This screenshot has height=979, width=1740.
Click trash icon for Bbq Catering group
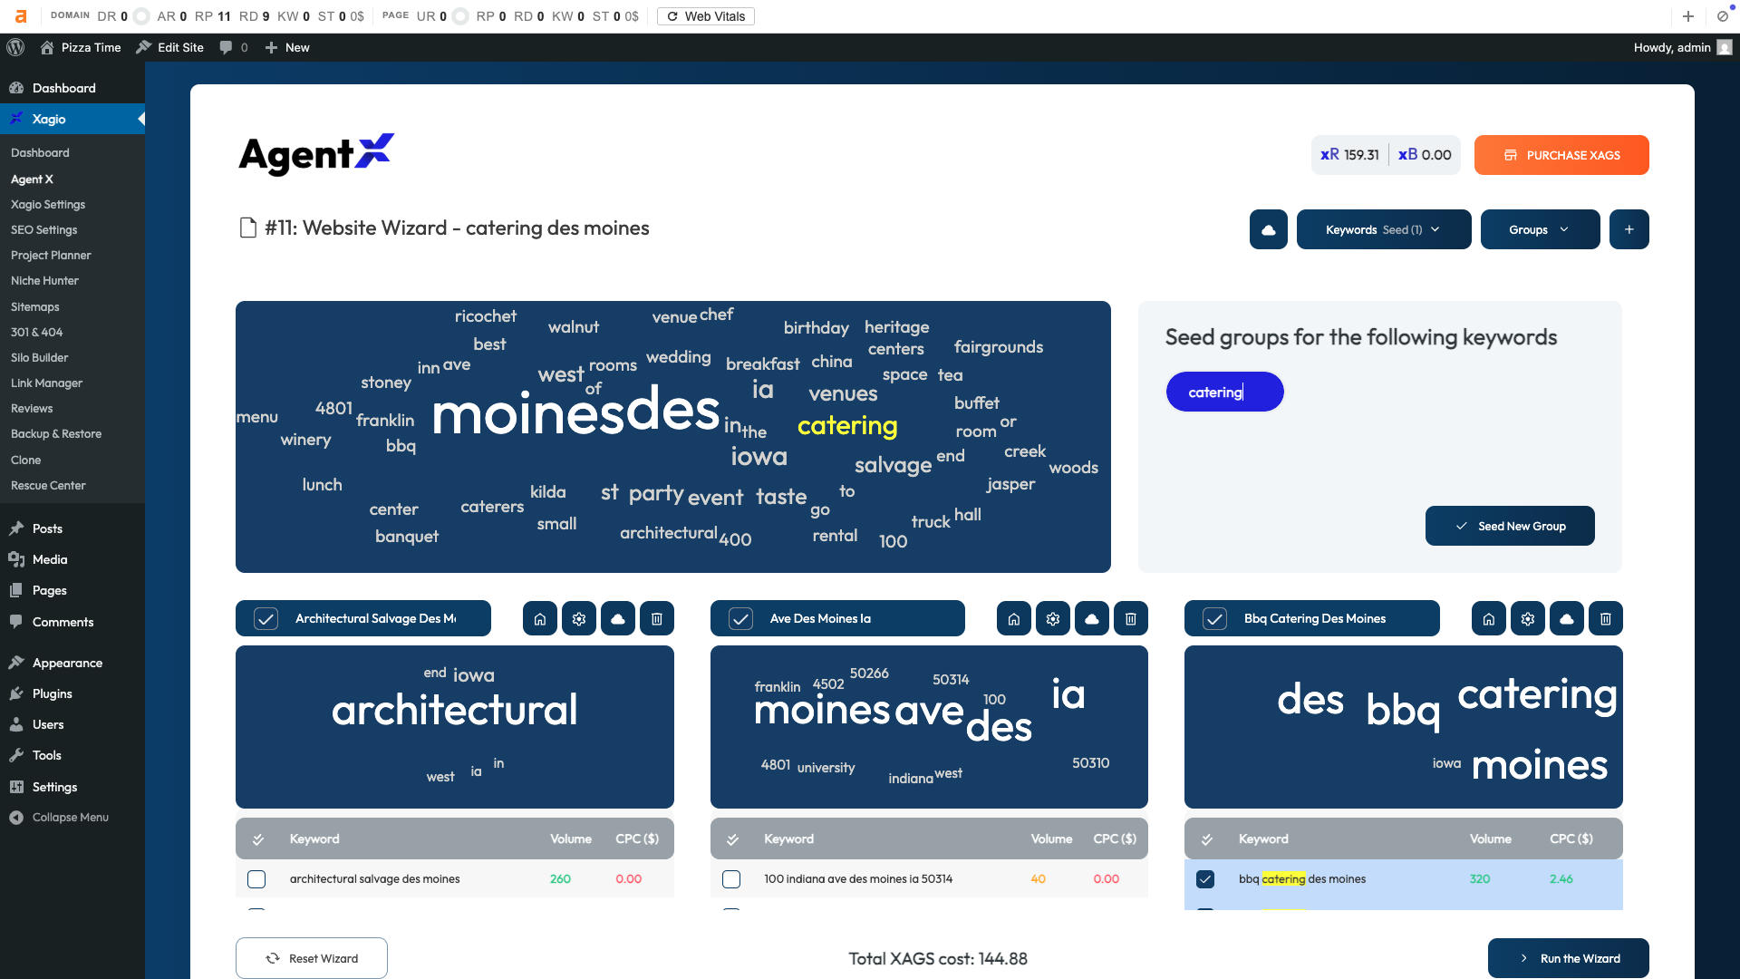pos(1606,619)
